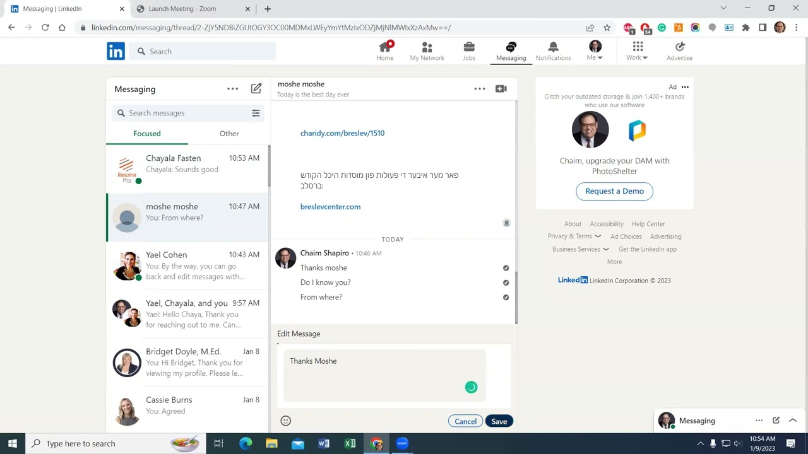
Task: Open bottom Messaging overlay options dots
Action: 759,421
